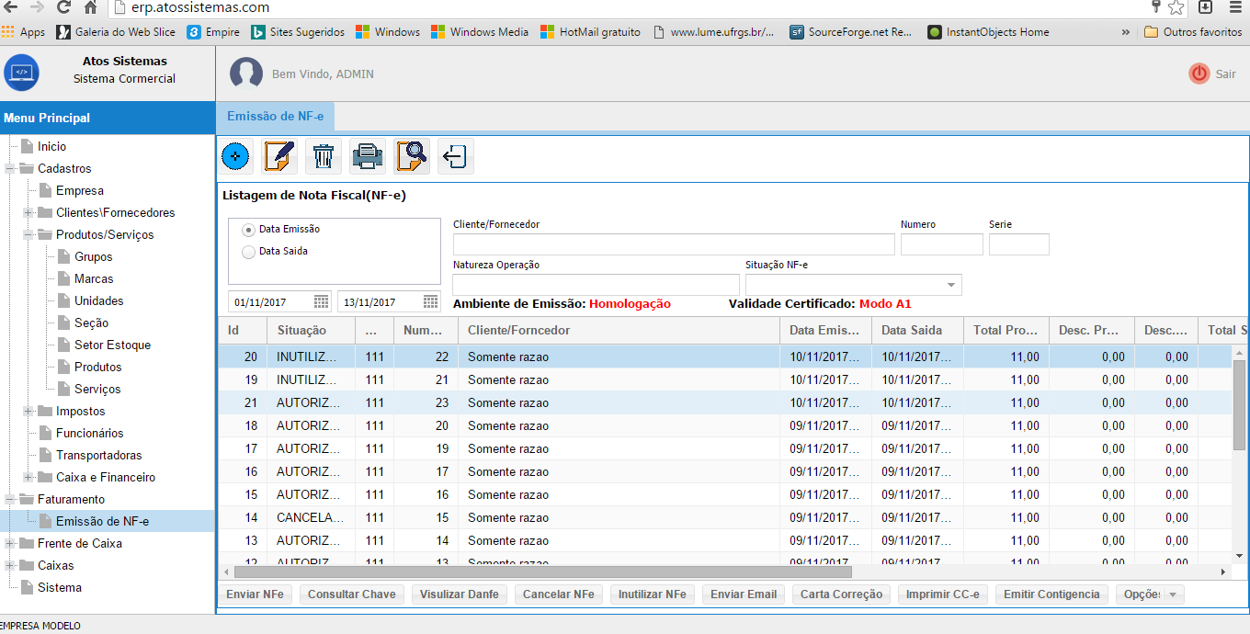The height and width of the screenshot is (634, 1250).
Task: Click the Cancelar NFe button
Action: [559, 594]
